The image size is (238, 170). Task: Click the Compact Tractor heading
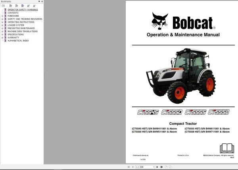tap(183, 124)
